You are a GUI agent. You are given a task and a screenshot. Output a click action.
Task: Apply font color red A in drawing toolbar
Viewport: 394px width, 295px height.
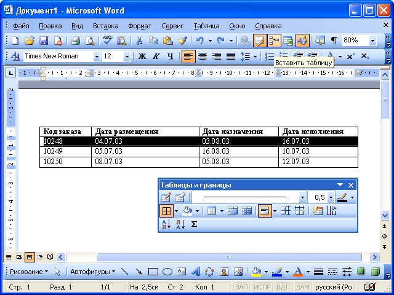click(x=298, y=272)
